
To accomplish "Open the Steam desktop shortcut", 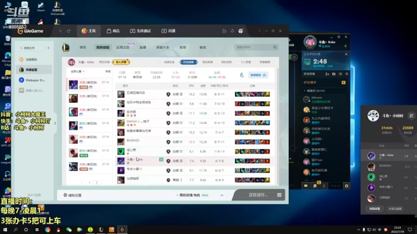I will [41, 7].
